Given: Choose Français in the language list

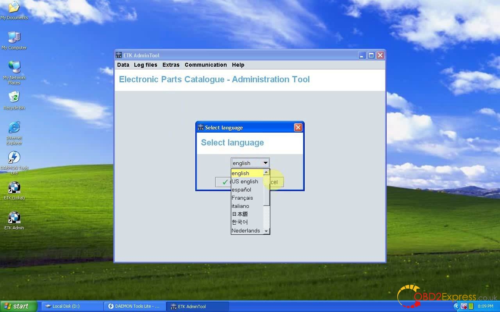Looking at the screenshot, I should pos(242,198).
